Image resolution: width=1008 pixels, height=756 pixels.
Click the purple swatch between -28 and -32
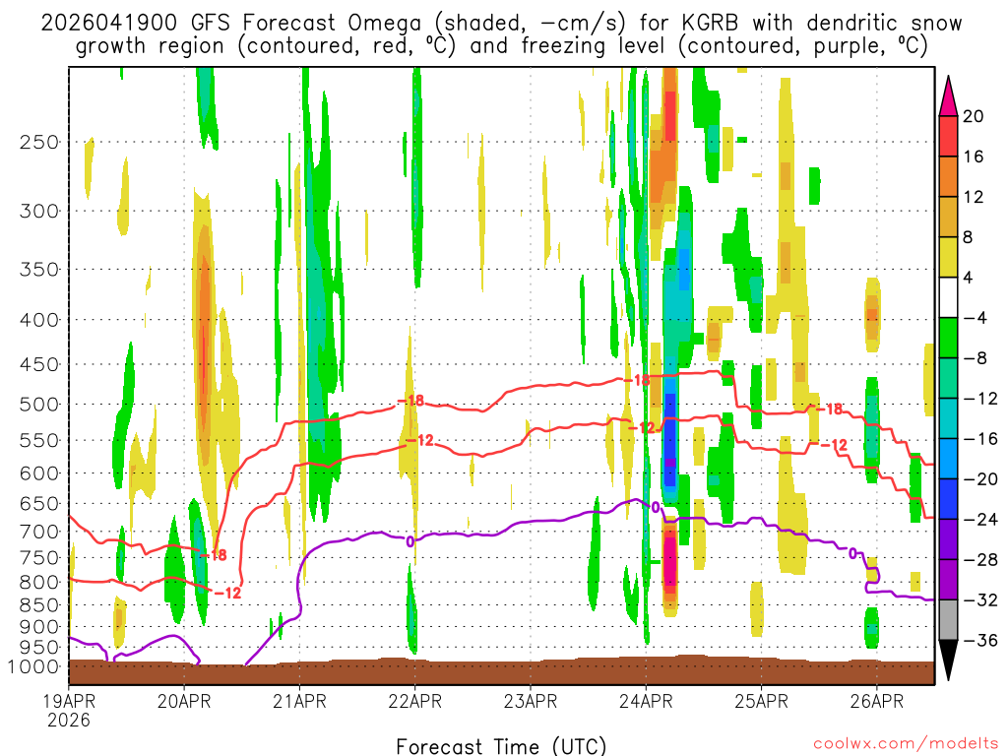point(948,580)
